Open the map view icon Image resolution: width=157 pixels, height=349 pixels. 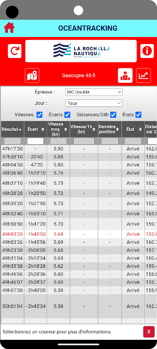[32, 75]
